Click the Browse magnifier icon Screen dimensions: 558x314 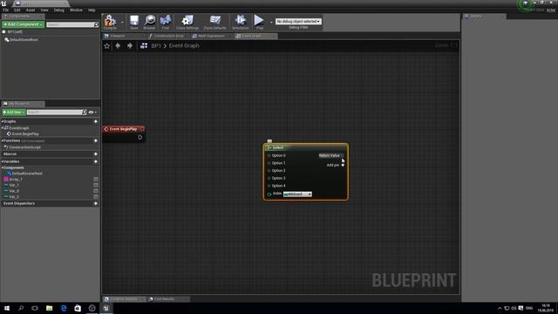149,22
